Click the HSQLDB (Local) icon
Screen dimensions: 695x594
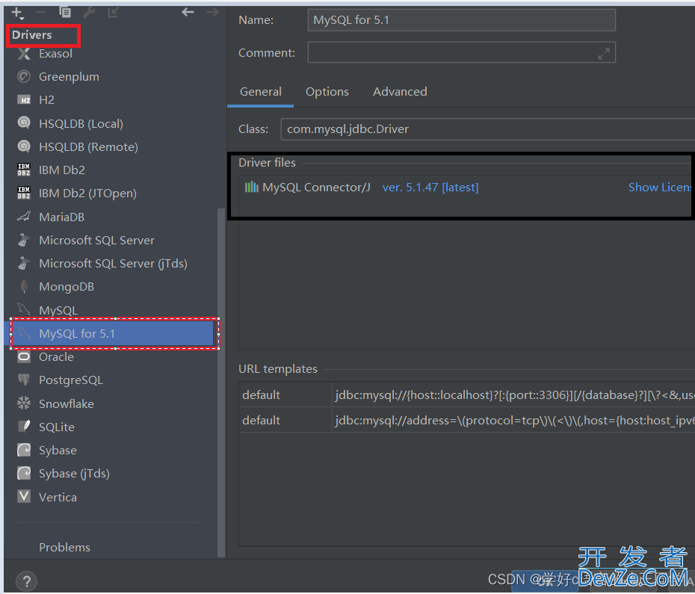(24, 123)
